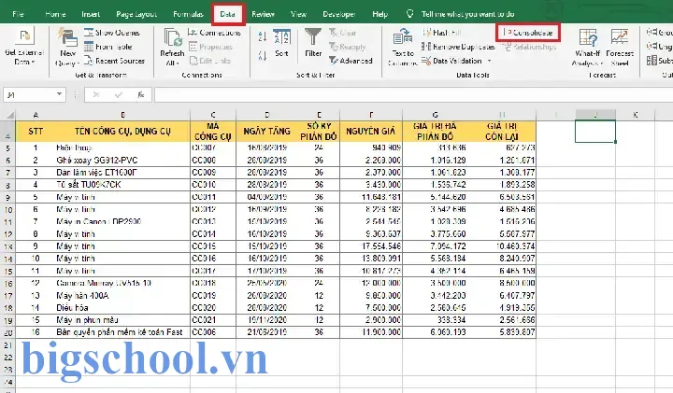Screen dimensions: 673x393
Task: Expand the Name Box dropdown
Action: tap(59, 94)
